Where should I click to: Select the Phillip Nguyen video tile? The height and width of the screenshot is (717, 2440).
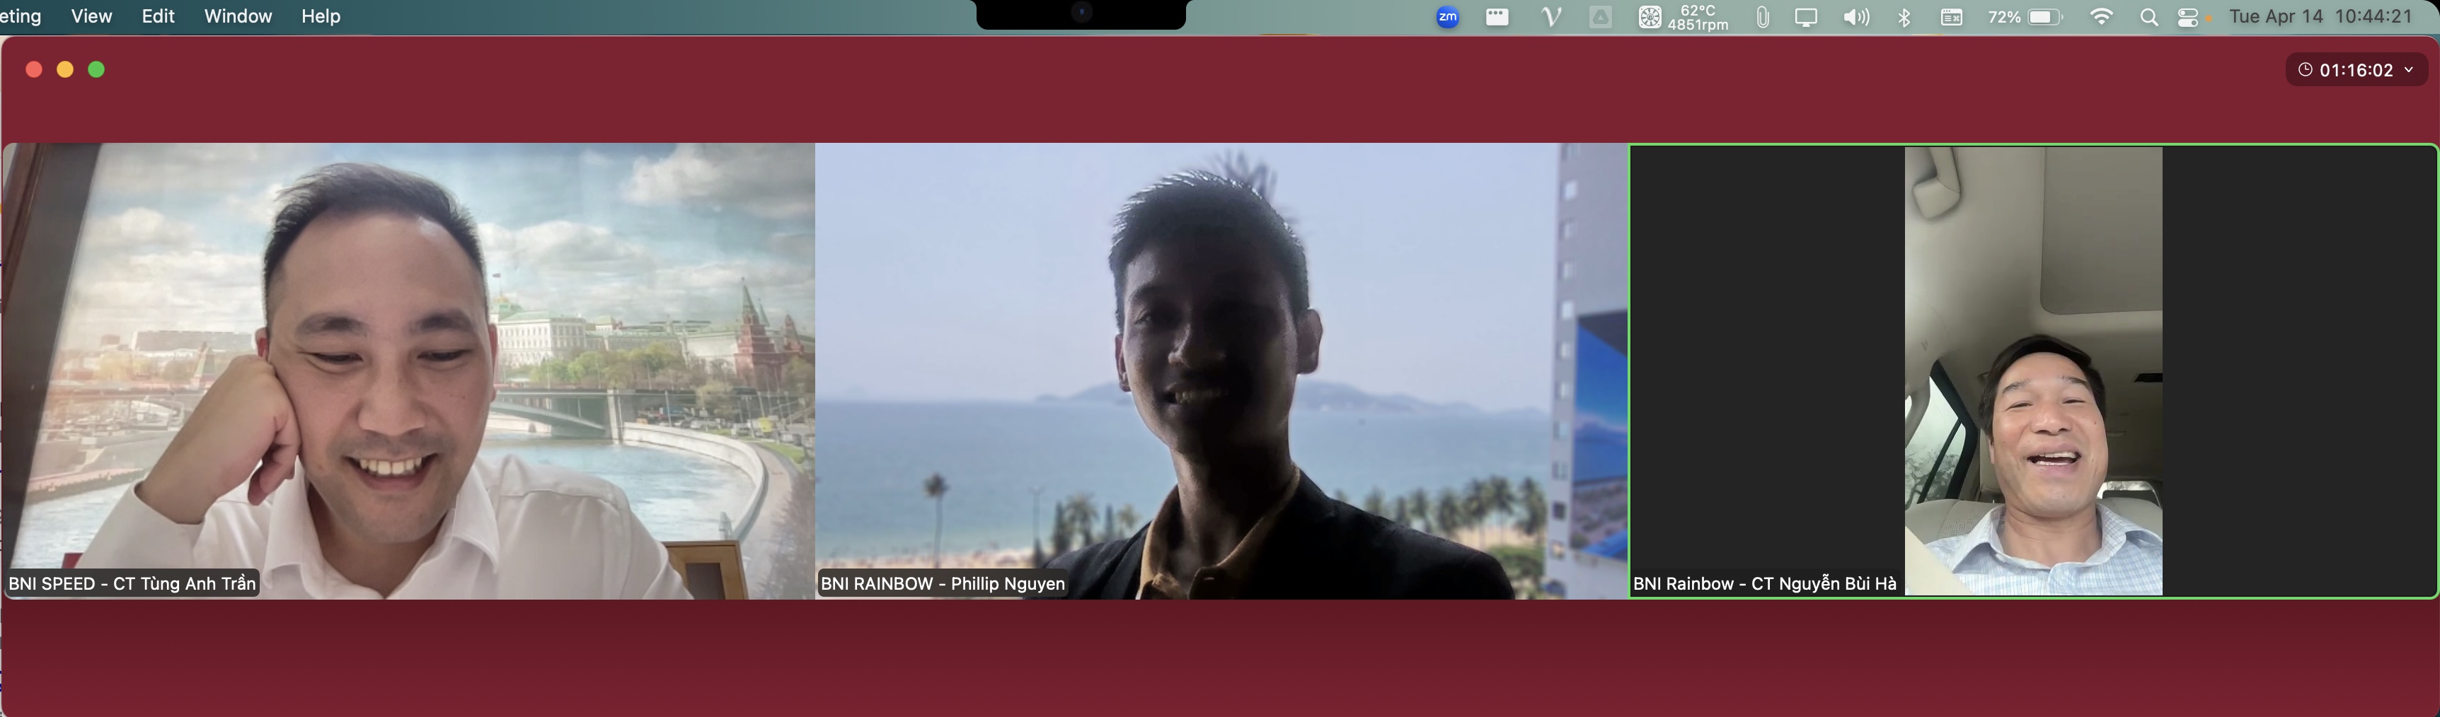tap(1221, 371)
